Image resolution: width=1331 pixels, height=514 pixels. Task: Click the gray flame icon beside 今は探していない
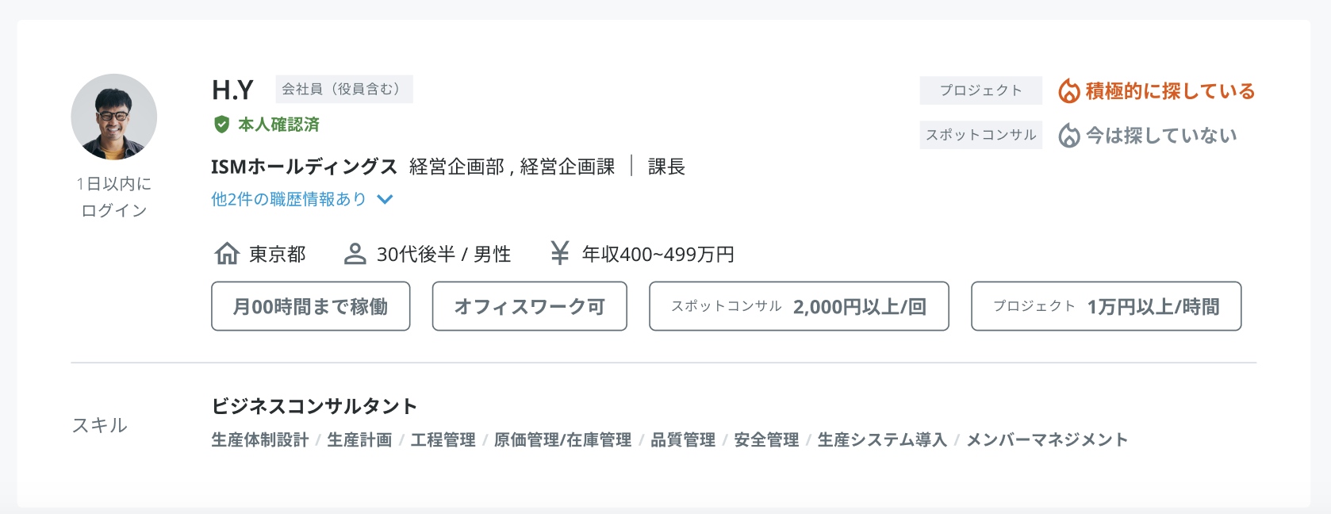coord(1069,136)
